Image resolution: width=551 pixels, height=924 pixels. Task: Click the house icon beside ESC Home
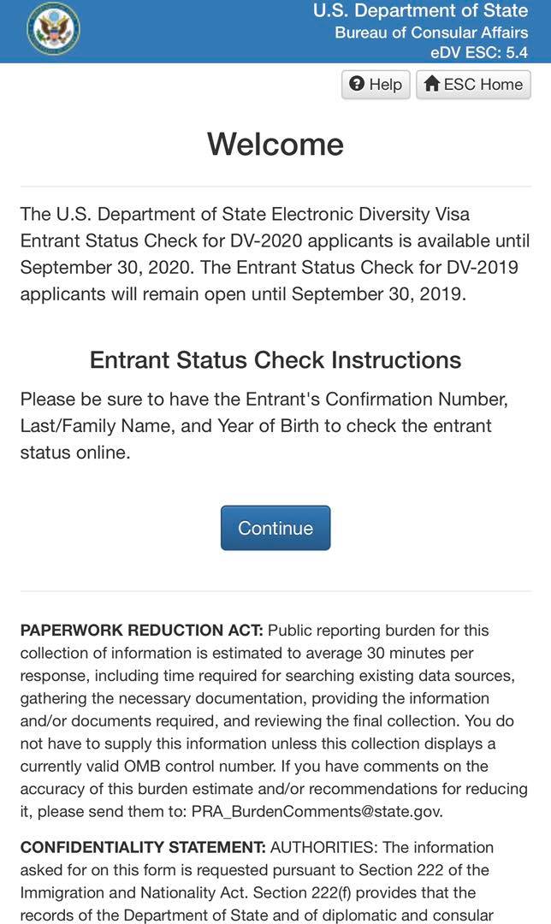tap(432, 84)
